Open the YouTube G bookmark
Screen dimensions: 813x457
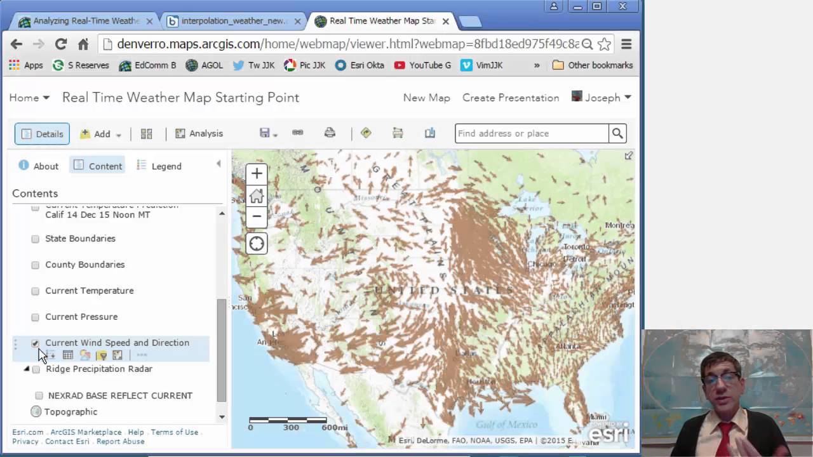click(x=422, y=65)
